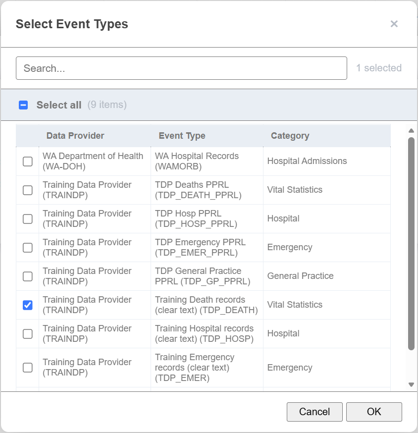Click the Training Emergency records (clear text) cell

tap(207, 368)
